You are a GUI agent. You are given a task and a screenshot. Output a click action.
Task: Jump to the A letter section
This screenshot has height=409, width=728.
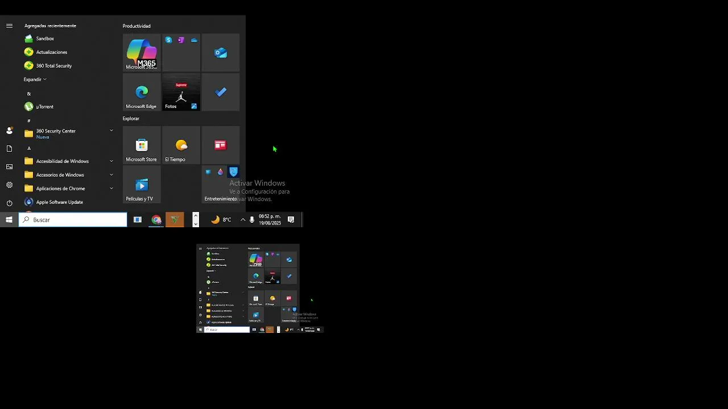point(29,148)
